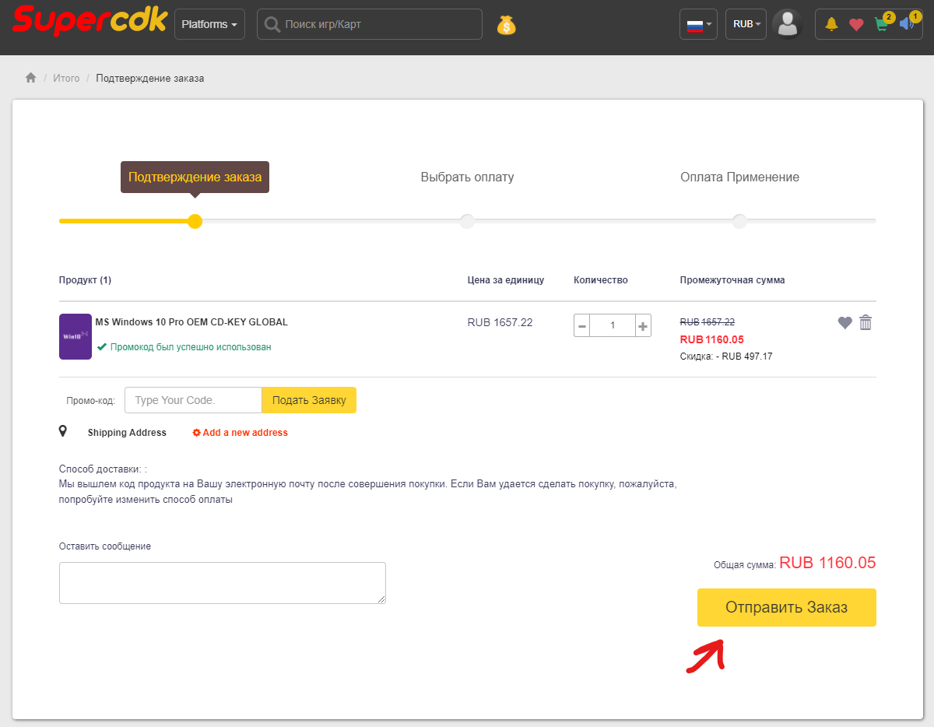Select the Выбрать оплату step

click(x=467, y=177)
